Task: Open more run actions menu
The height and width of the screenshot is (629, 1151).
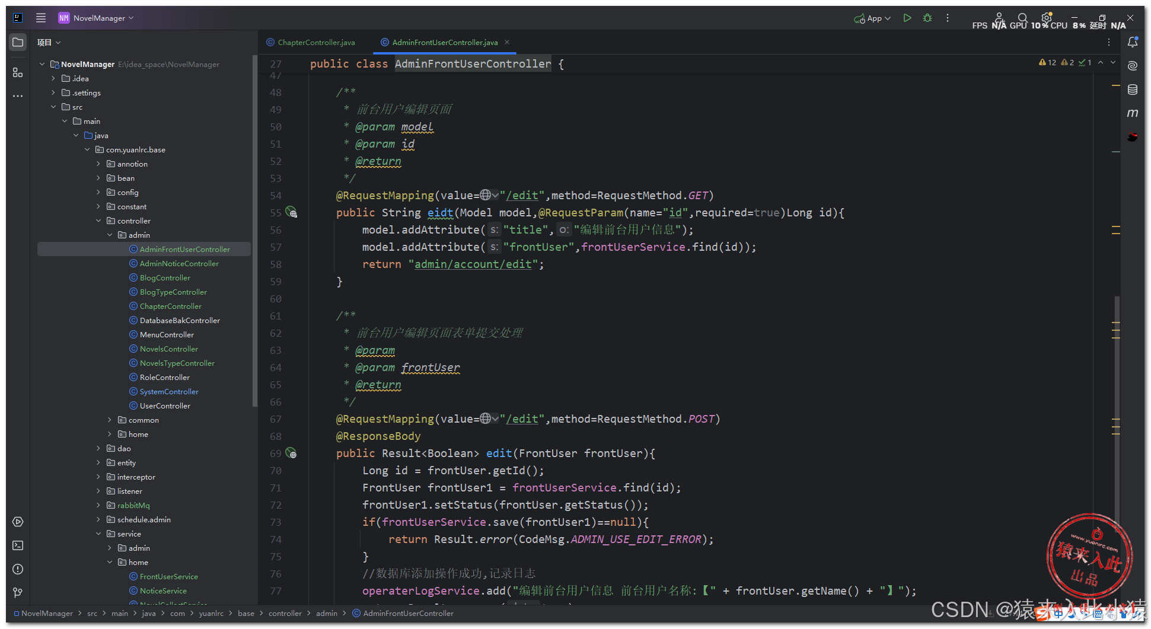Action: click(x=948, y=18)
